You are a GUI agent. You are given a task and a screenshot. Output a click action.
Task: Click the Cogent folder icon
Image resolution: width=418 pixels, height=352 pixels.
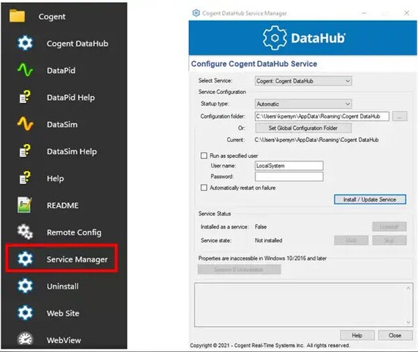point(17,16)
